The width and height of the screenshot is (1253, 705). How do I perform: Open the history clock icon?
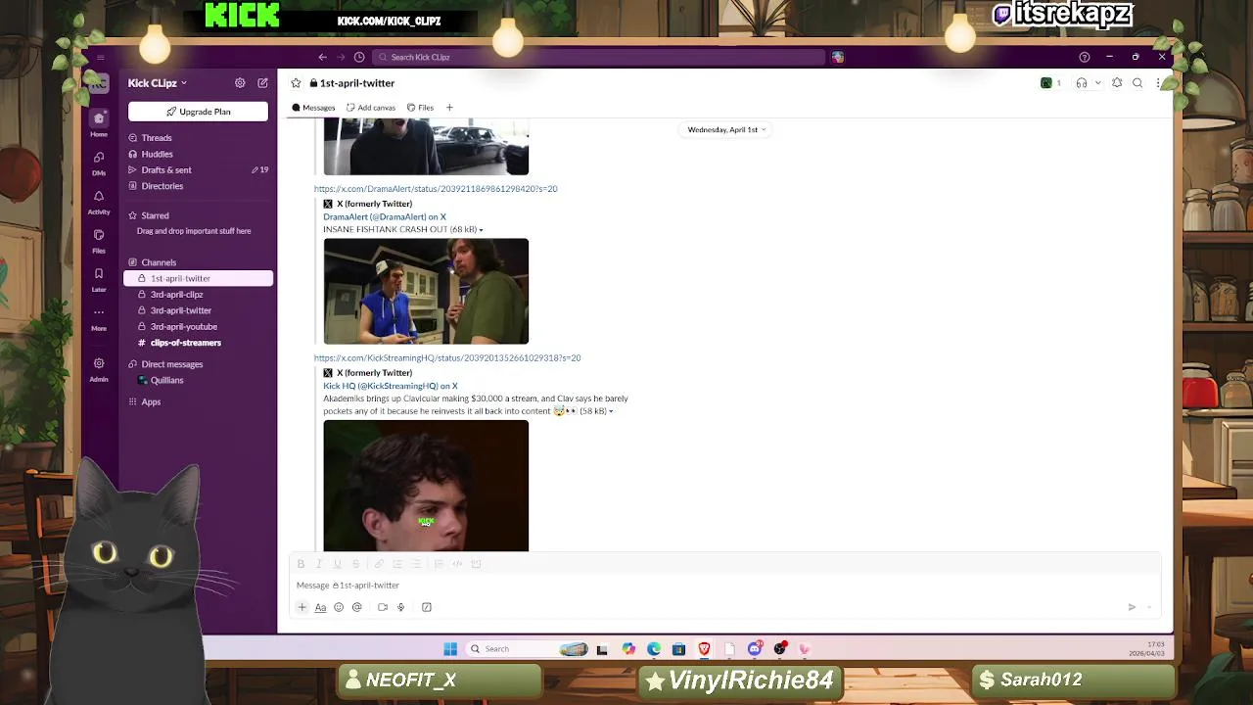tap(359, 57)
